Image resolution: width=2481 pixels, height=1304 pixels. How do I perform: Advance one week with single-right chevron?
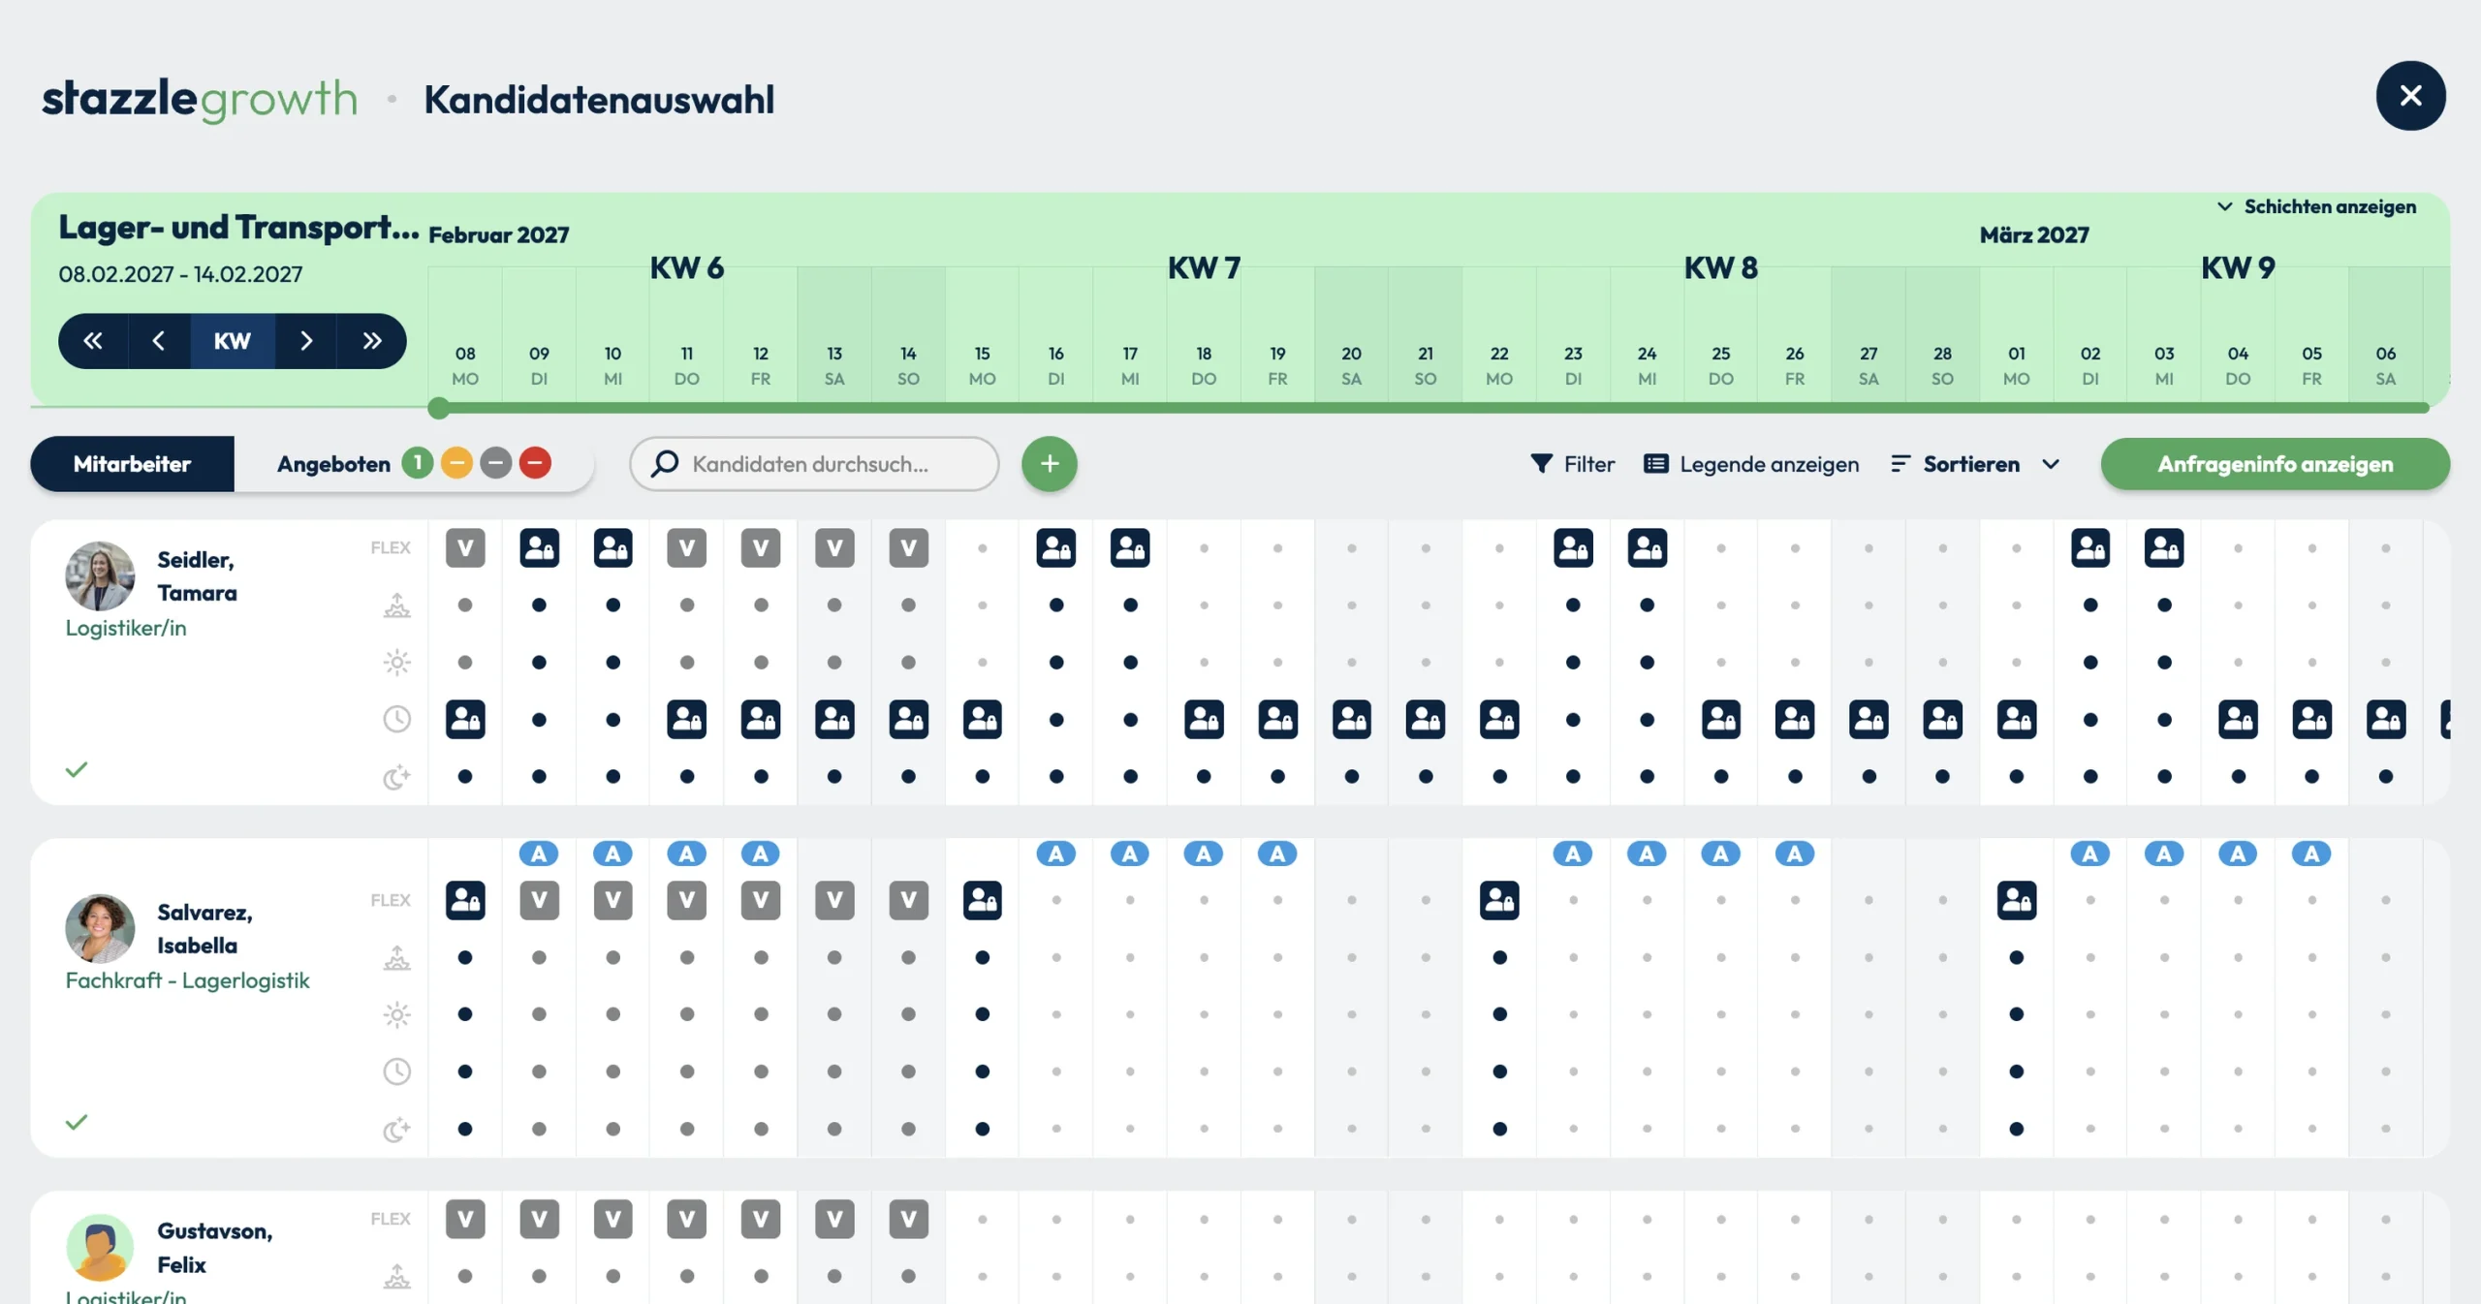tap(306, 341)
